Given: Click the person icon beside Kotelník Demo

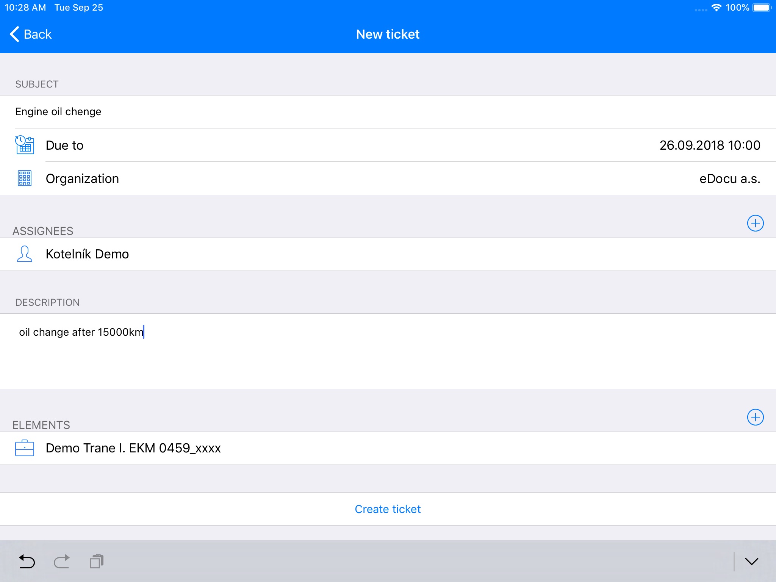Looking at the screenshot, I should point(25,254).
